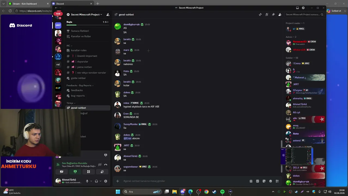Collapse the Türkçe channel category
The height and width of the screenshot is (196, 348).
[71, 103]
